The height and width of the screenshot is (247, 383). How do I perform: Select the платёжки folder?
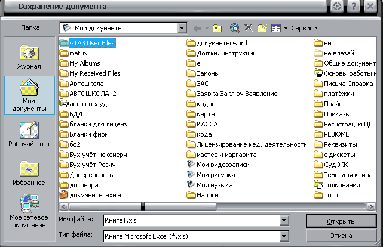tap(334, 94)
